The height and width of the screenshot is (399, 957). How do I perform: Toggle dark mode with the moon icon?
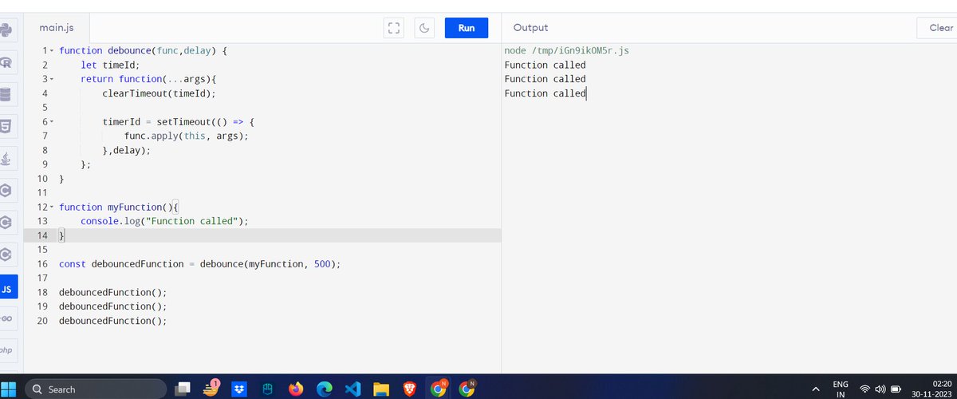click(x=425, y=28)
